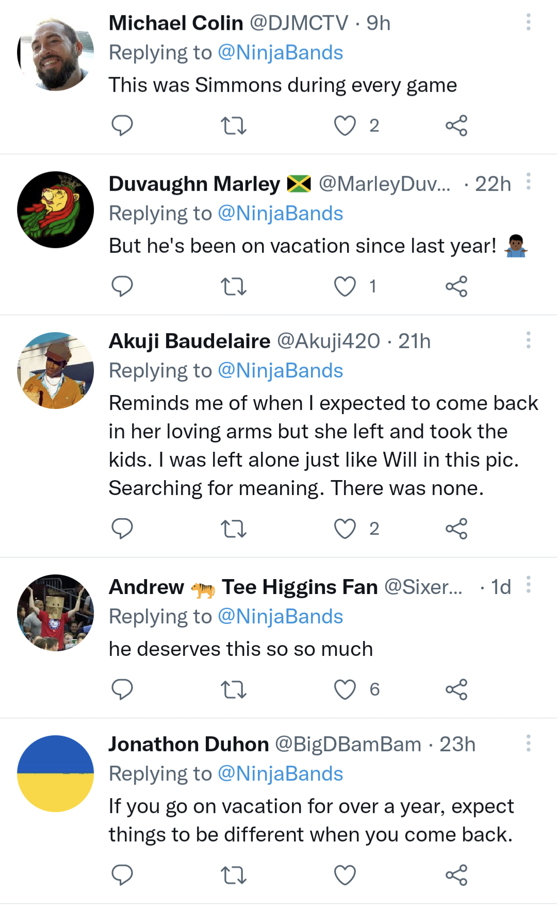Retweet Michael Colin's Simmons tweet
Screen dimensions: 557x905
coord(233,125)
